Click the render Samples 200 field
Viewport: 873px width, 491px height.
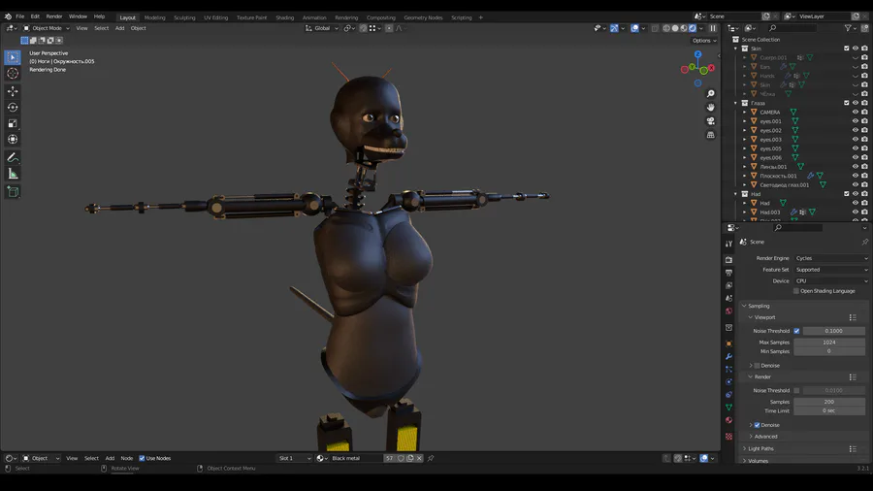coord(829,402)
